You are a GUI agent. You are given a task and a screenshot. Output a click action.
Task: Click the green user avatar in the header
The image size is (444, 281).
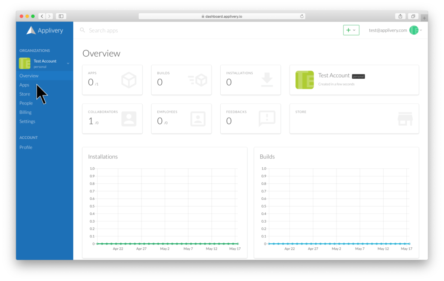click(x=414, y=30)
